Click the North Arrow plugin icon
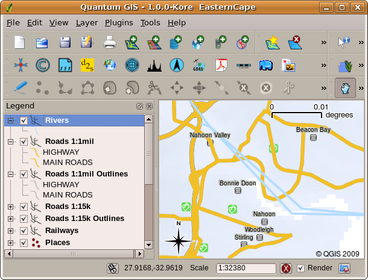Image resolution: width=368 pixels, height=280 pixels. 176,65
